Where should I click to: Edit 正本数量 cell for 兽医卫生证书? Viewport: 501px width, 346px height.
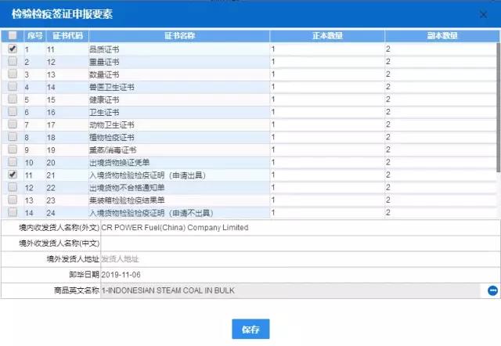327,87
